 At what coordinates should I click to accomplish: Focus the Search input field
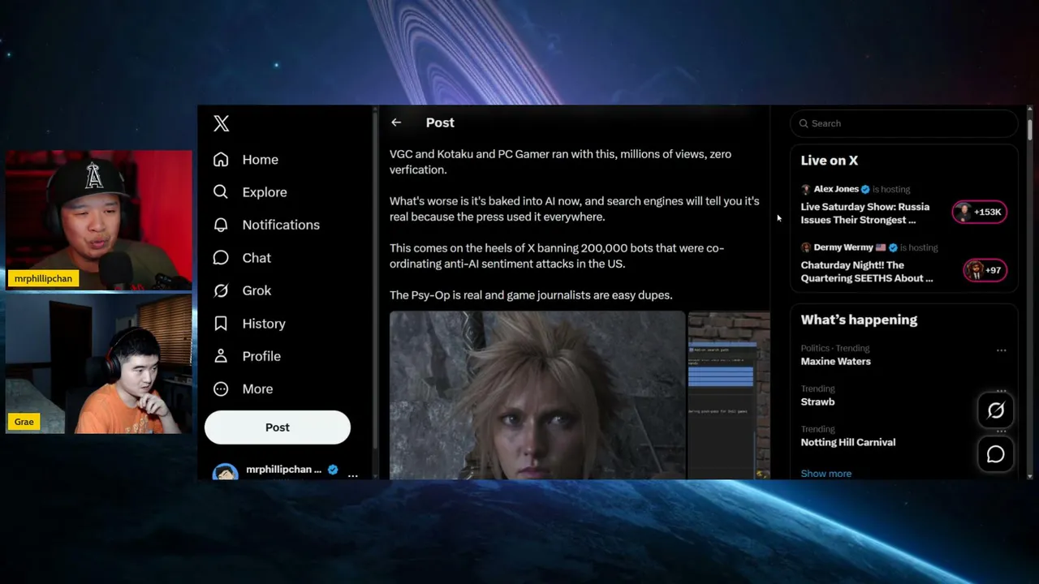click(904, 123)
